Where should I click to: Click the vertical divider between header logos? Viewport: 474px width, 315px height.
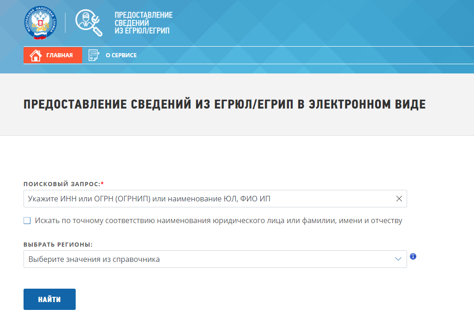(x=65, y=23)
